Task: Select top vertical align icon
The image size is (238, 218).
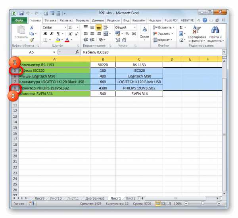Action: pyautogui.click(x=86, y=27)
